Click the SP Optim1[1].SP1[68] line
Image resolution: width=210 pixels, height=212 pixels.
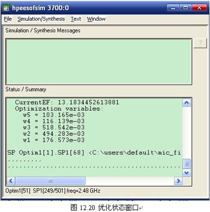pyautogui.click(x=94, y=152)
